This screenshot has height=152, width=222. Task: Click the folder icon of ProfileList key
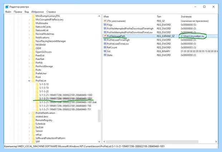(33, 81)
